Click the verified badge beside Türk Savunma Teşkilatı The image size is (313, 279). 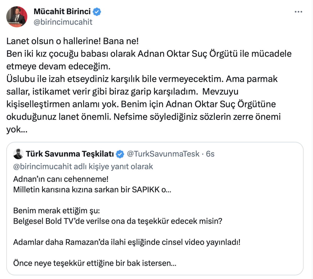[120, 154]
